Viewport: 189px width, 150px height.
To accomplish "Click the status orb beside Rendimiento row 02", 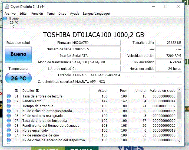I will 9,101.
